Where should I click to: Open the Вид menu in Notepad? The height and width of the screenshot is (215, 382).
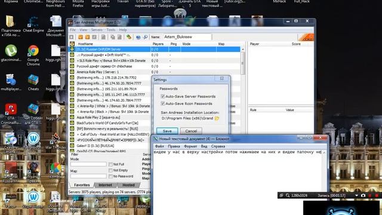click(204, 146)
